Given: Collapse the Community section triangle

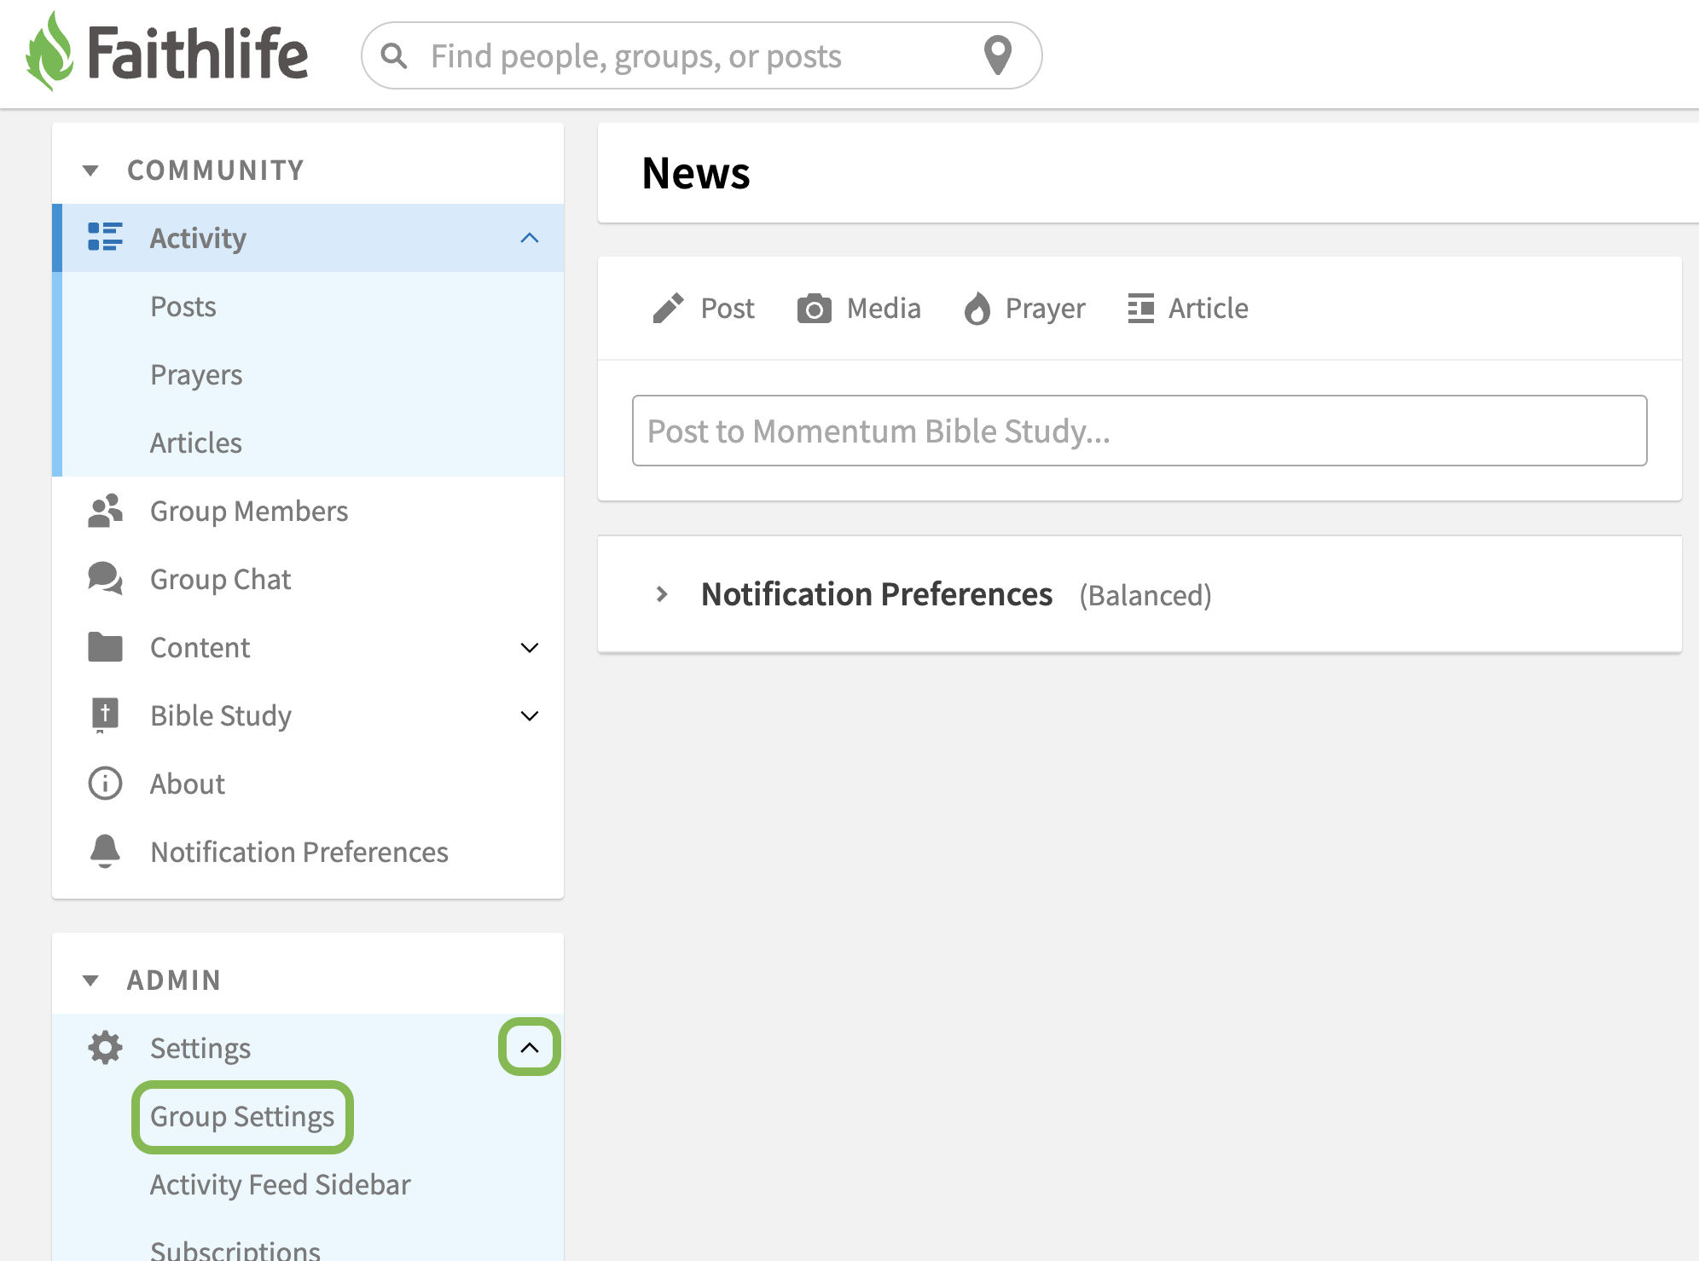Looking at the screenshot, I should (x=90, y=171).
